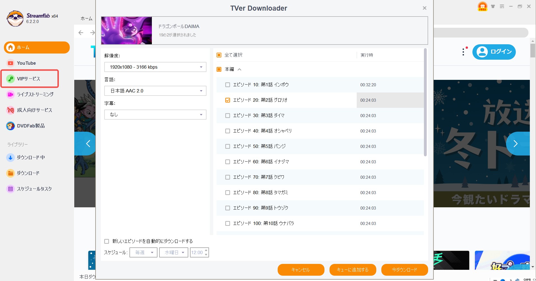The width and height of the screenshot is (536, 281).
Task: Click the 00:32:20 duration of episode 1
Action: [368, 85]
